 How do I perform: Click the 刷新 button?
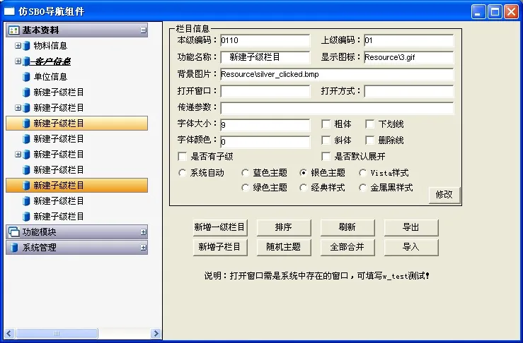(347, 227)
